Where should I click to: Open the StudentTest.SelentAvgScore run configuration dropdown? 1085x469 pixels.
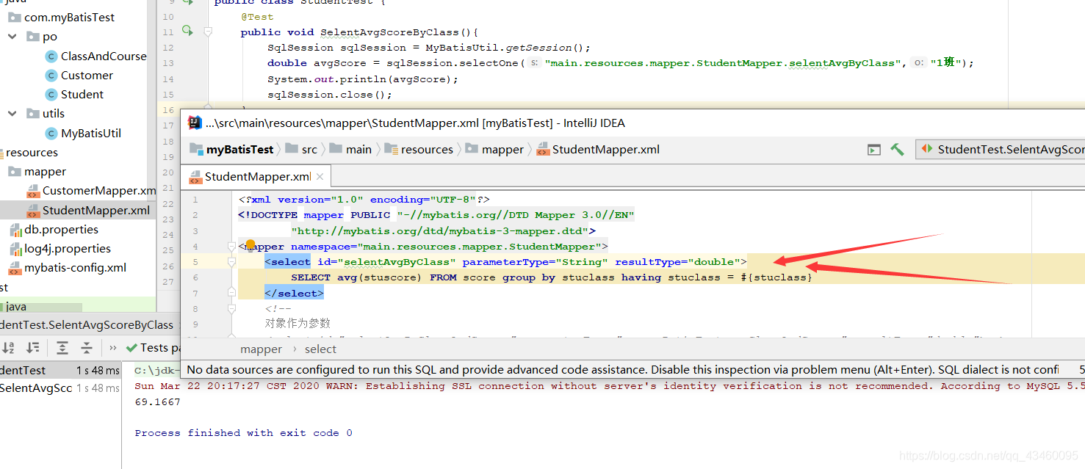(1001, 149)
